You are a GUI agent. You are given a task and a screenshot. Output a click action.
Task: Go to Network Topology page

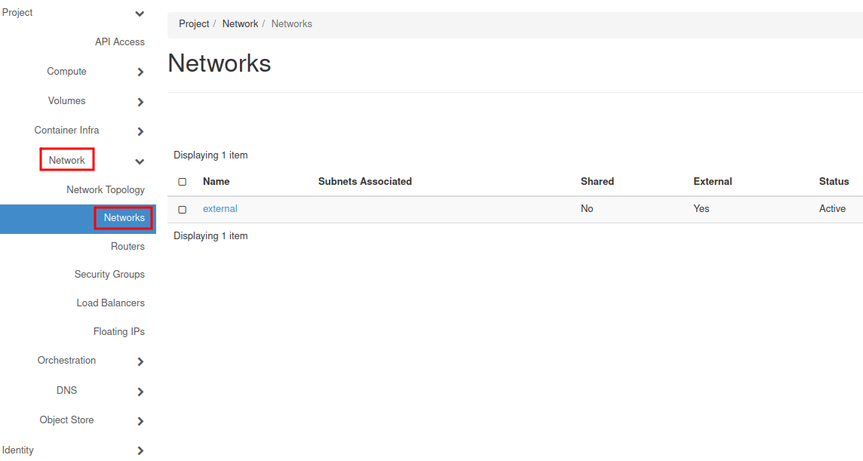point(106,190)
